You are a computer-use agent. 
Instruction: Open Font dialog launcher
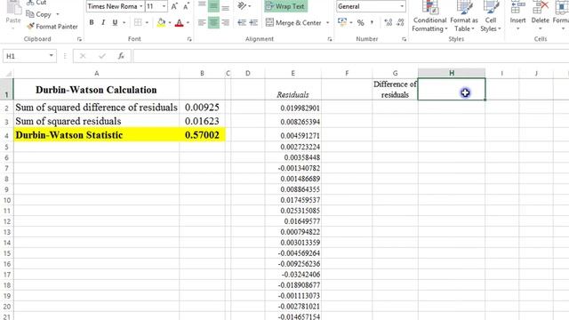pyautogui.click(x=189, y=39)
